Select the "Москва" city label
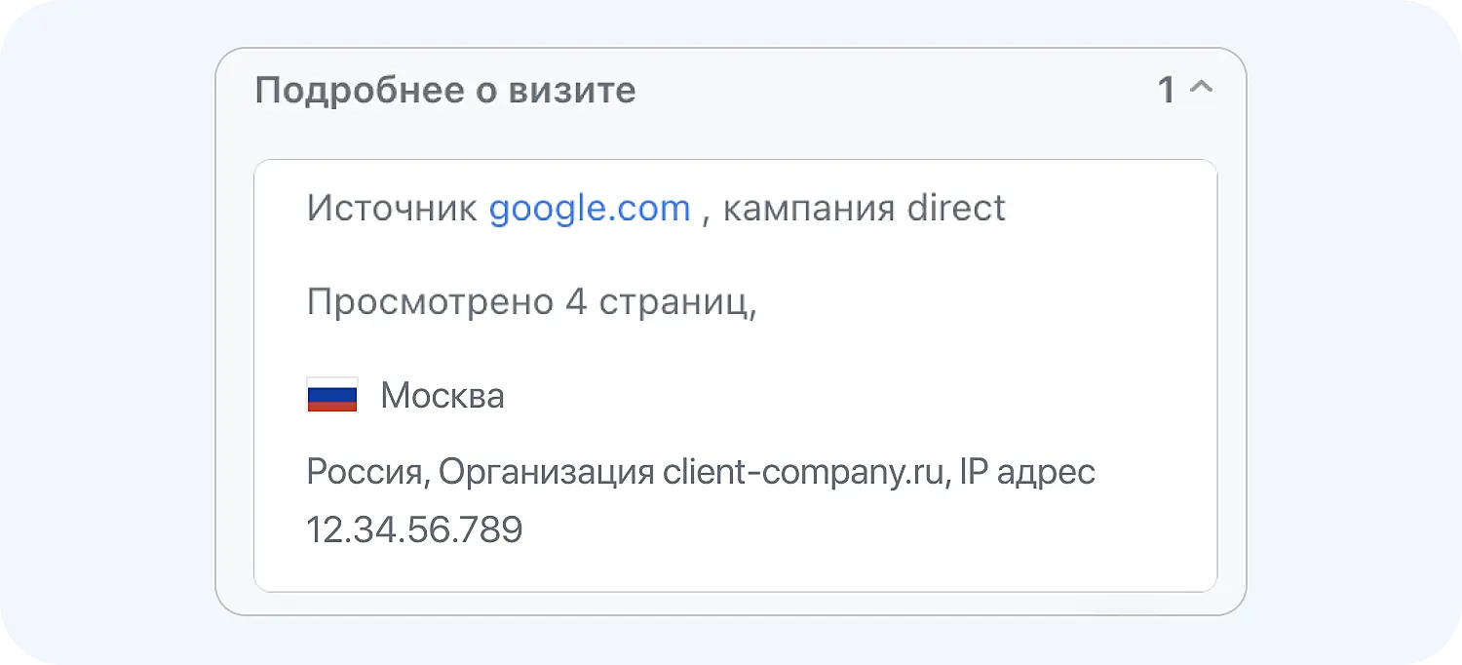 [442, 396]
